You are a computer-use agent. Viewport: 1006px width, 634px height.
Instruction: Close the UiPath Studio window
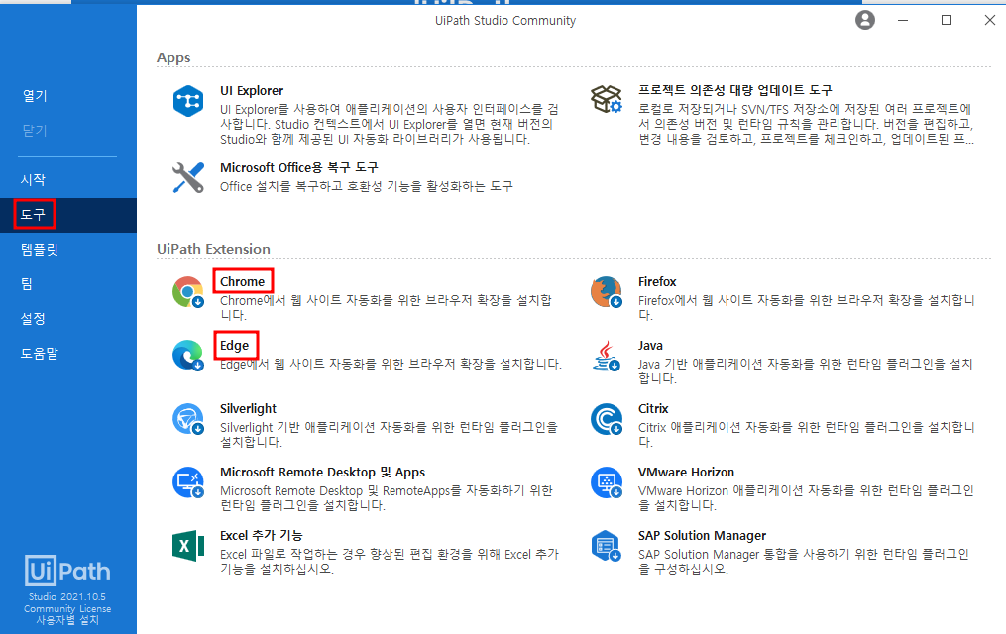point(990,20)
